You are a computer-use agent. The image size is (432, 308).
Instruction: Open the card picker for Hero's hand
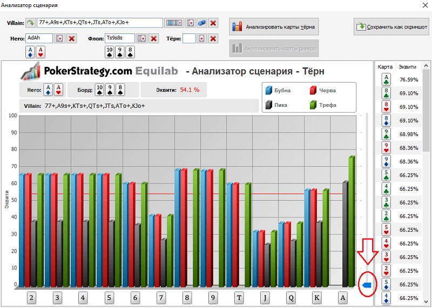pyautogui.click(x=60, y=38)
